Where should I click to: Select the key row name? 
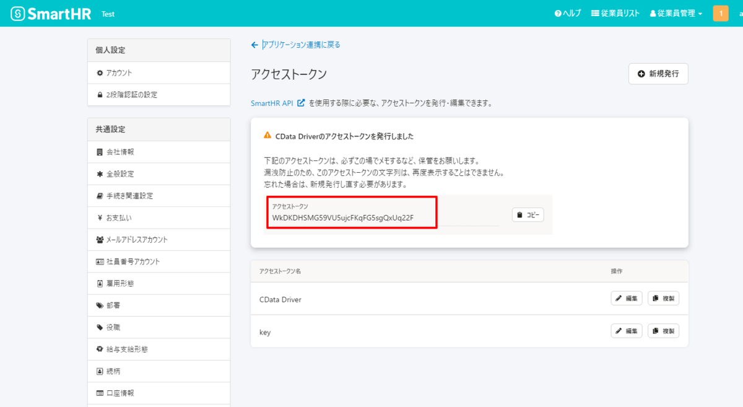coord(265,332)
